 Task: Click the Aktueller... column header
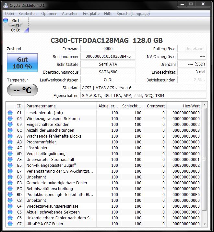[x=108, y=106]
